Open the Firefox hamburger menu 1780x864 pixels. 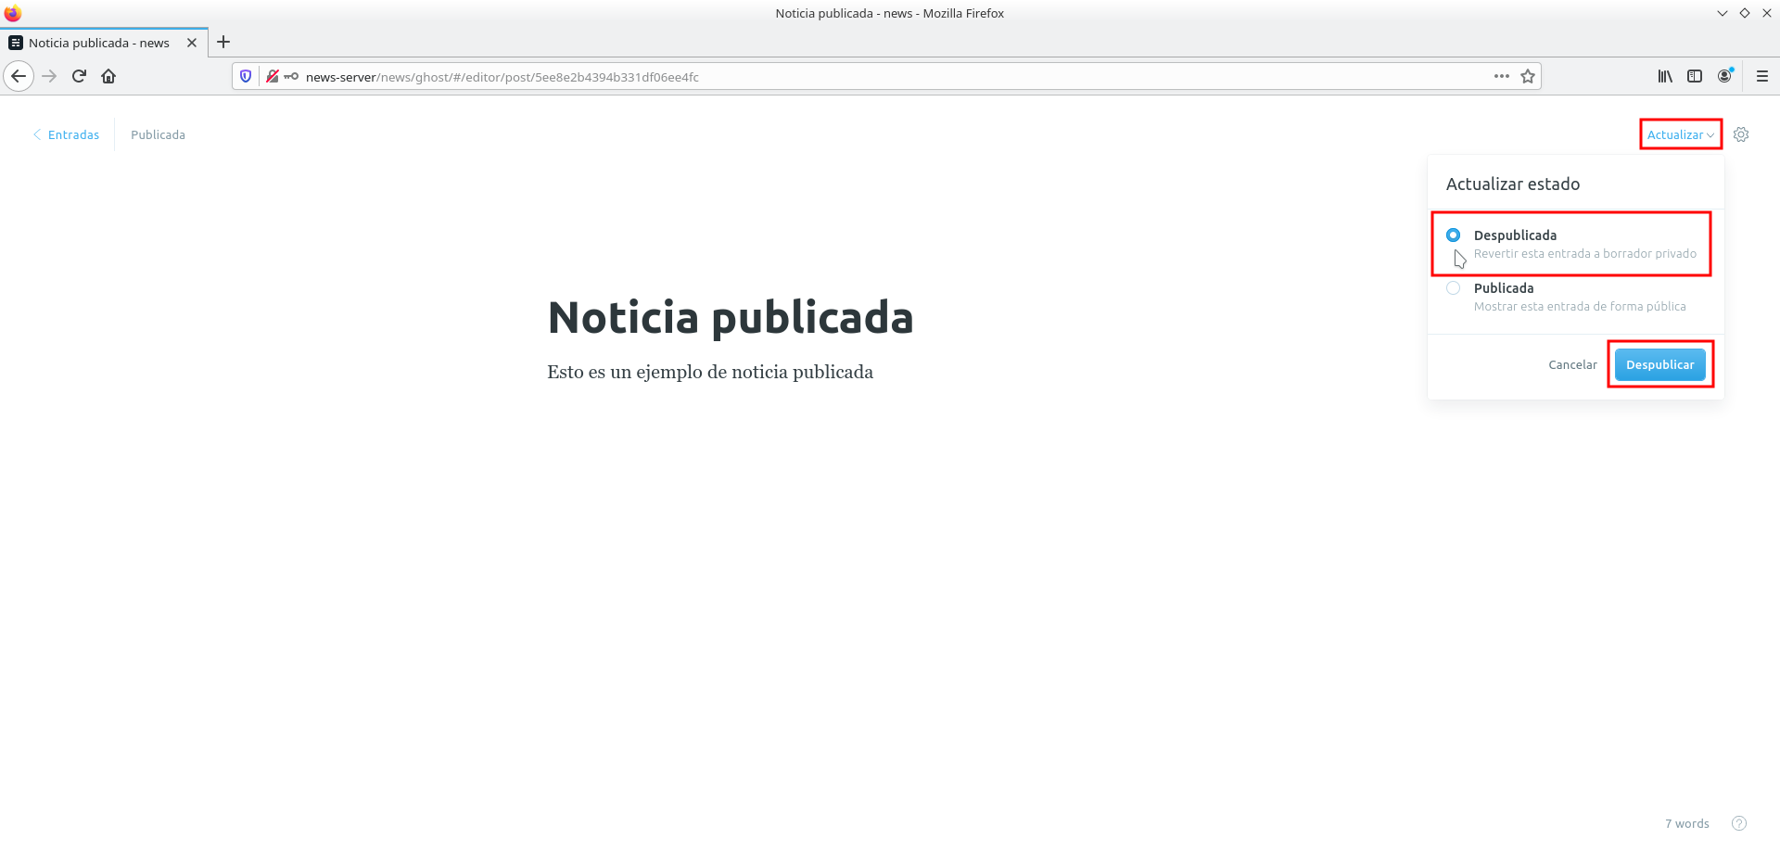click(1761, 76)
